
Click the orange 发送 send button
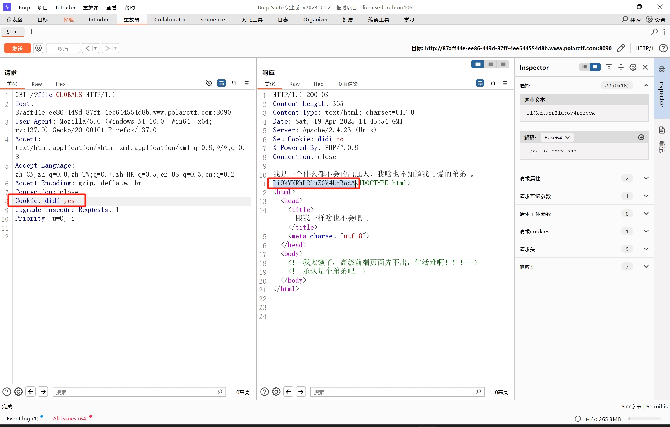[17, 48]
